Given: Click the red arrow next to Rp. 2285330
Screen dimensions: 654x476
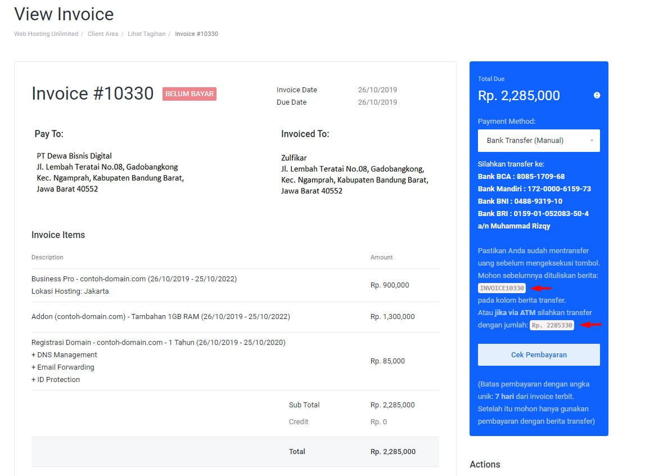Looking at the screenshot, I should 590,325.
